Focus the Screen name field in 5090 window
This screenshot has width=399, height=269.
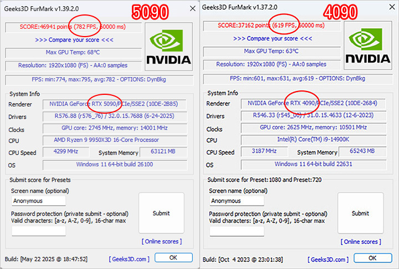coord(39,201)
